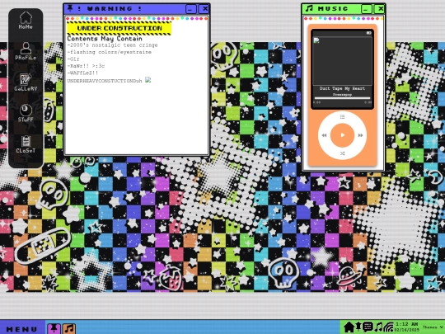This screenshot has height=334, width=445.
Task: Open the MENU start button
Action: [22, 329]
